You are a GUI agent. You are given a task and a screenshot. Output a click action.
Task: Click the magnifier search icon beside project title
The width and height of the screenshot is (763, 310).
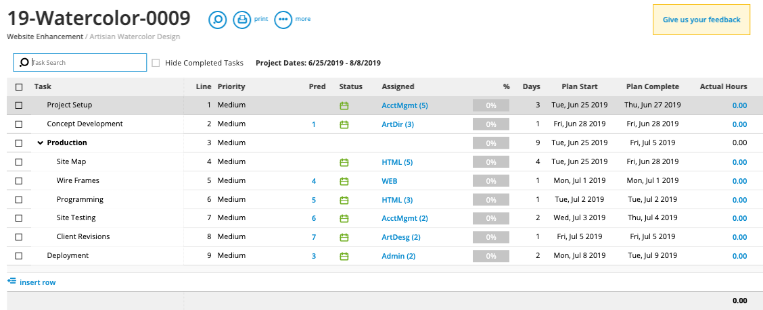[x=218, y=20]
